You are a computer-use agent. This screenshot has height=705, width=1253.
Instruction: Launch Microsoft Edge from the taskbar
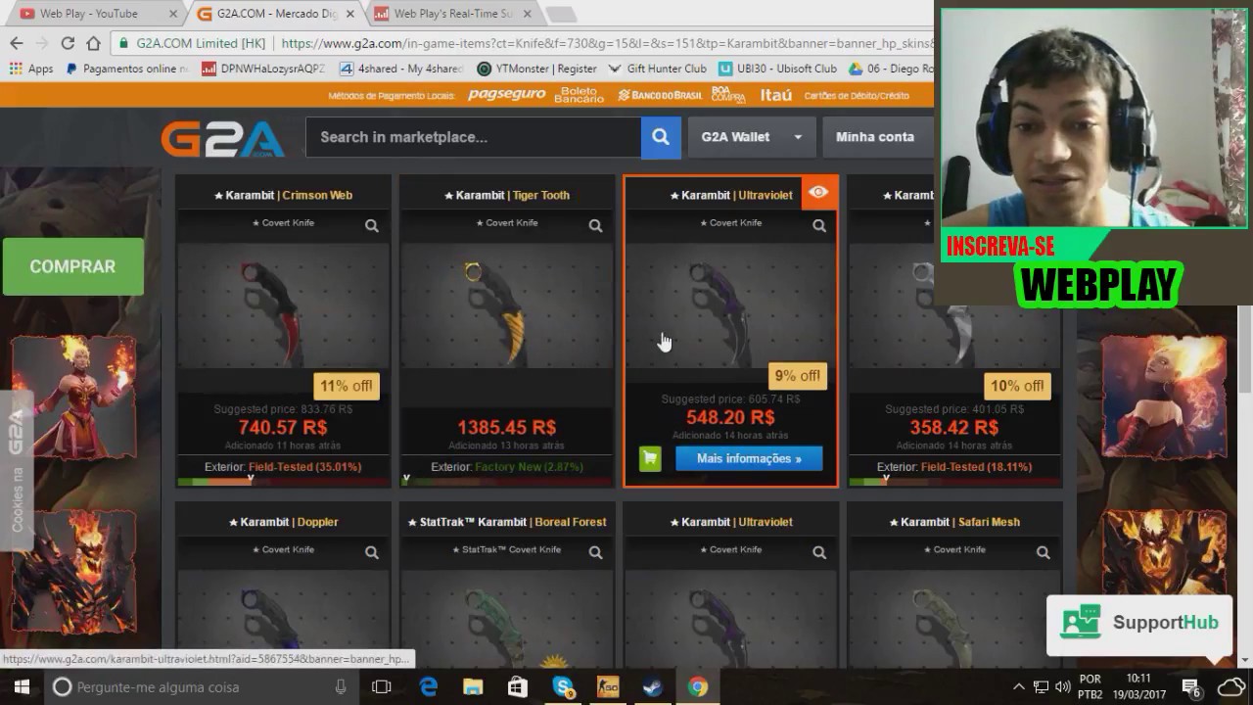(428, 687)
